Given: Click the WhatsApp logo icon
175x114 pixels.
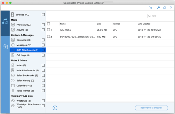Looking at the screenshot, I should pyautogui.click(x=13, y=101).
